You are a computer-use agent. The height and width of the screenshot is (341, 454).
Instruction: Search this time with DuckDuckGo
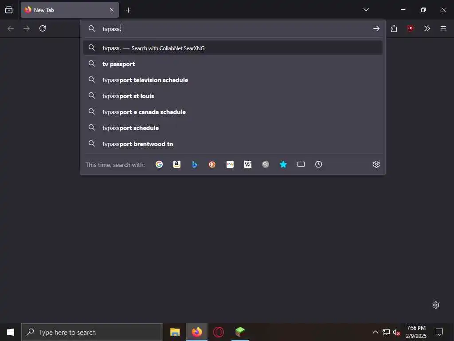tap(212, 164)
